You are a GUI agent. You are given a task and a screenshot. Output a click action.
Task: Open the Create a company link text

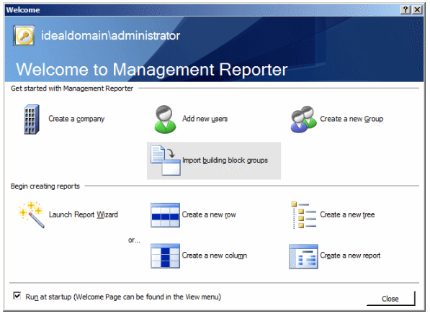pyautogui.click(x=76, y=119)
